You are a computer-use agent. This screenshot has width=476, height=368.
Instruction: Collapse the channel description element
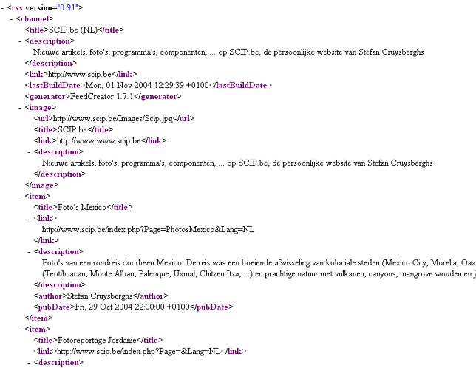(x=20, y=41)
